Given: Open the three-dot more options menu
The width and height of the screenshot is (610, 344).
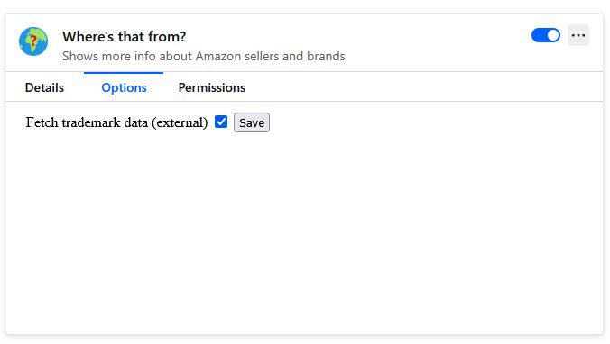Looking at the screenshot, I should coord(578,35).
